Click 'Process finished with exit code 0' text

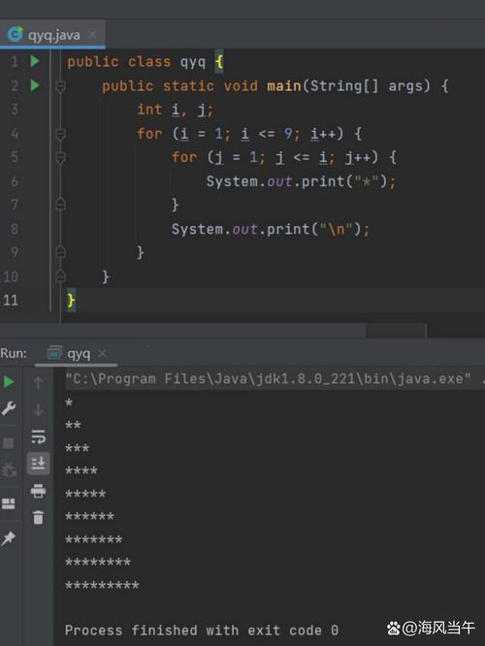[x=202, y=630]
